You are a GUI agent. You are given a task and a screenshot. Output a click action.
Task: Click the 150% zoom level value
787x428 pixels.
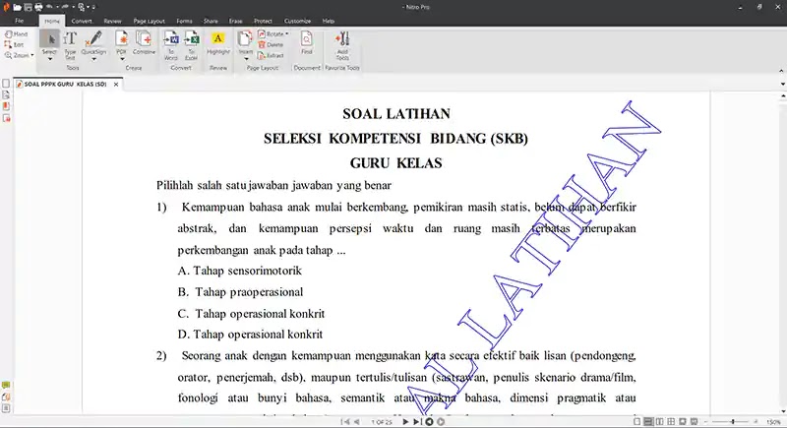click(x=773, y=422)
